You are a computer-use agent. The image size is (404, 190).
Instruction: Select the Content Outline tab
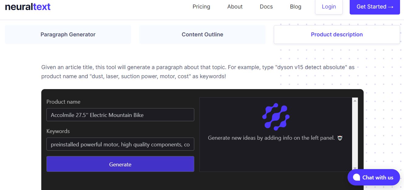202,35
